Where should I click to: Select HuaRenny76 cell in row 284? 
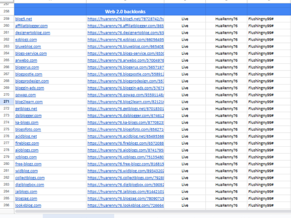tap(226, 192)
